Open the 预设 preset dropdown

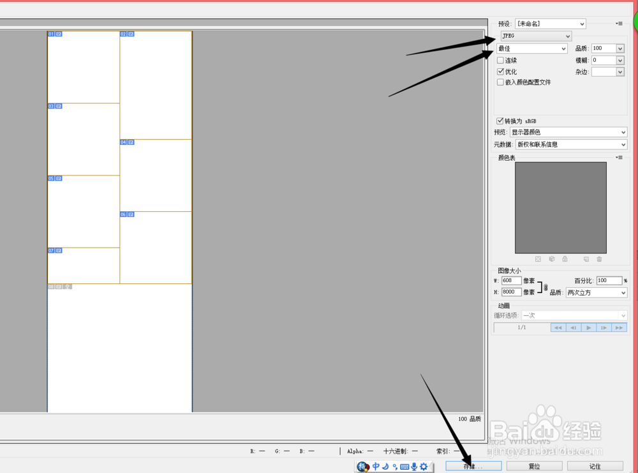pos(551,24)
